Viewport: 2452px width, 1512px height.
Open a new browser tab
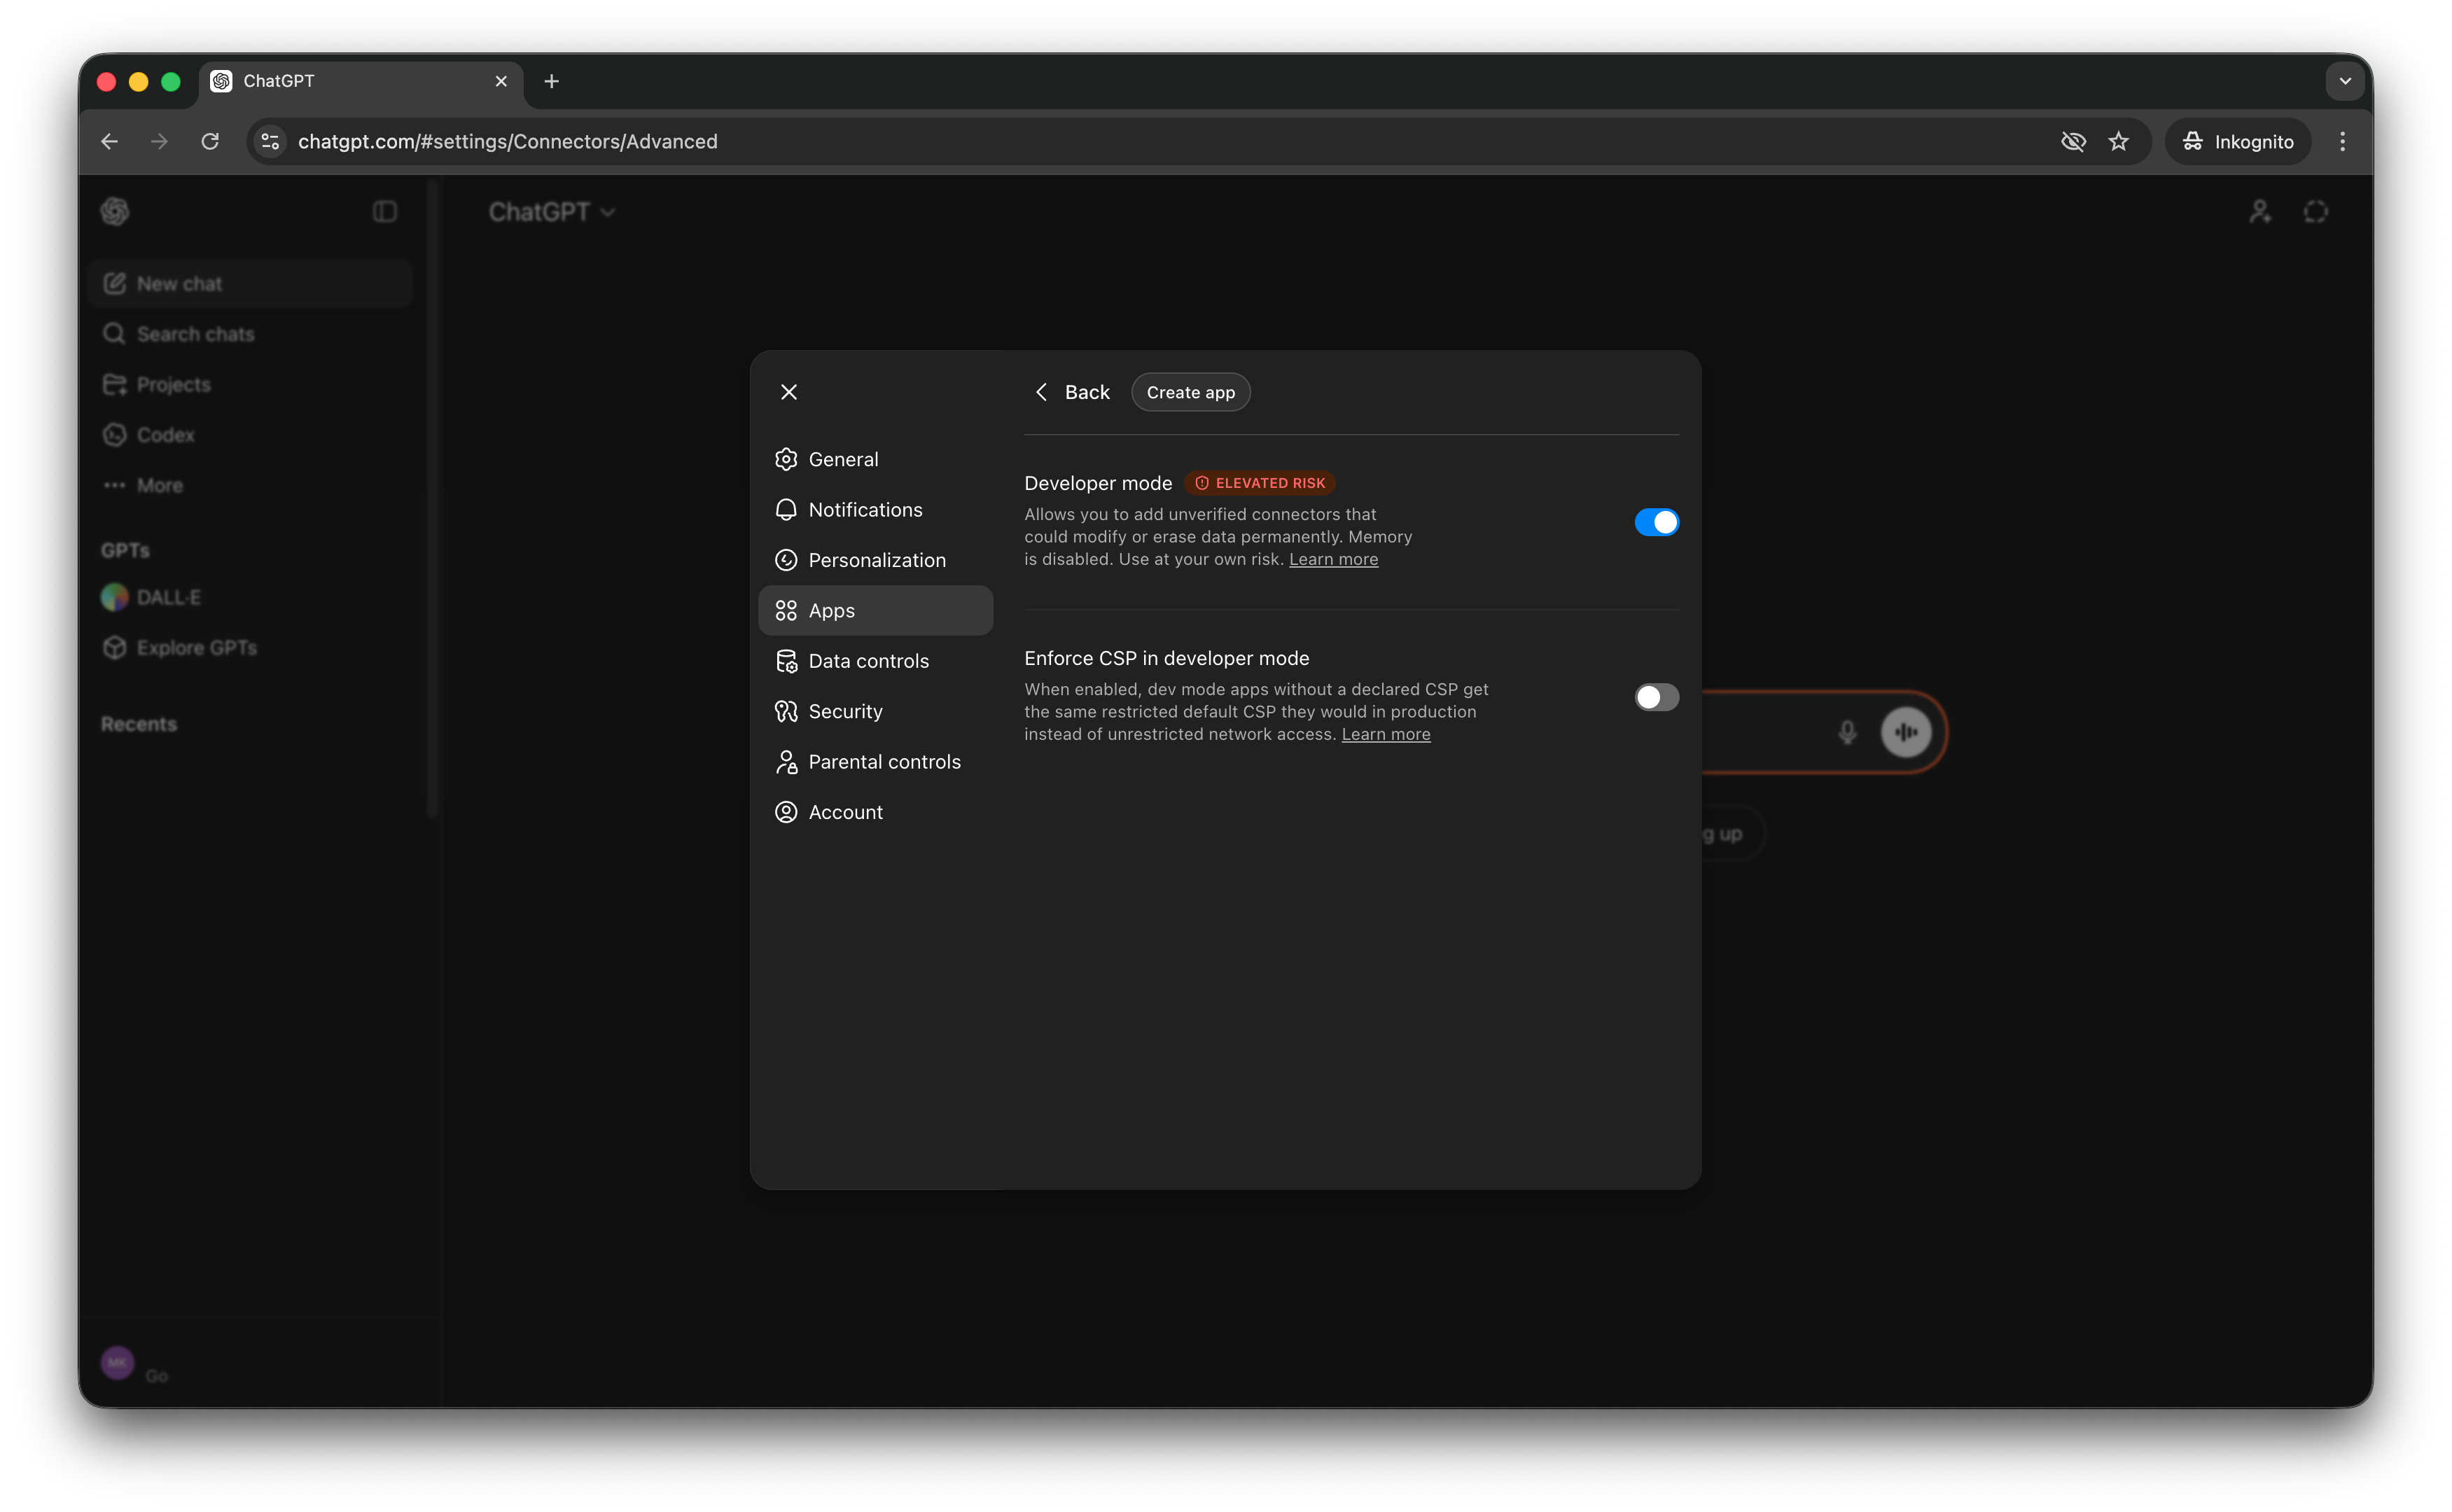click(x=551, y=81)
